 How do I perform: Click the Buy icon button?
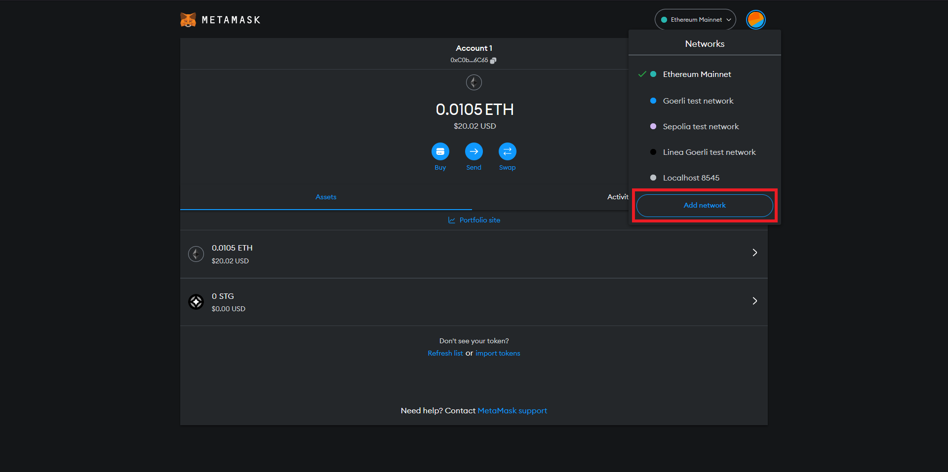tap(440, 151)
